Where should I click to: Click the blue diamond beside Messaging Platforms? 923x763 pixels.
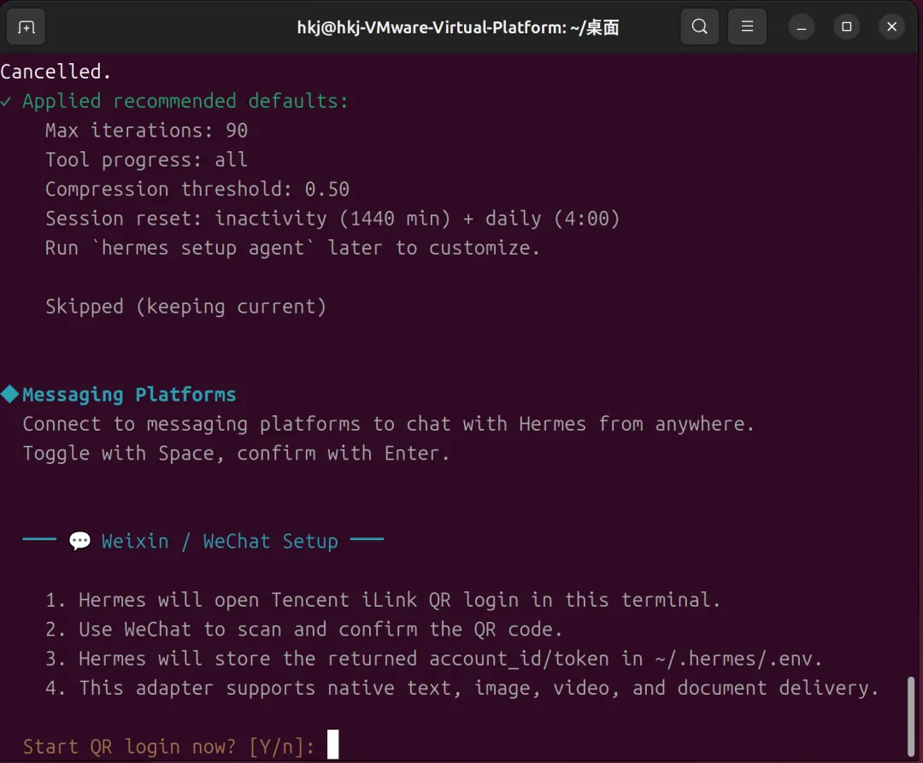9,395
